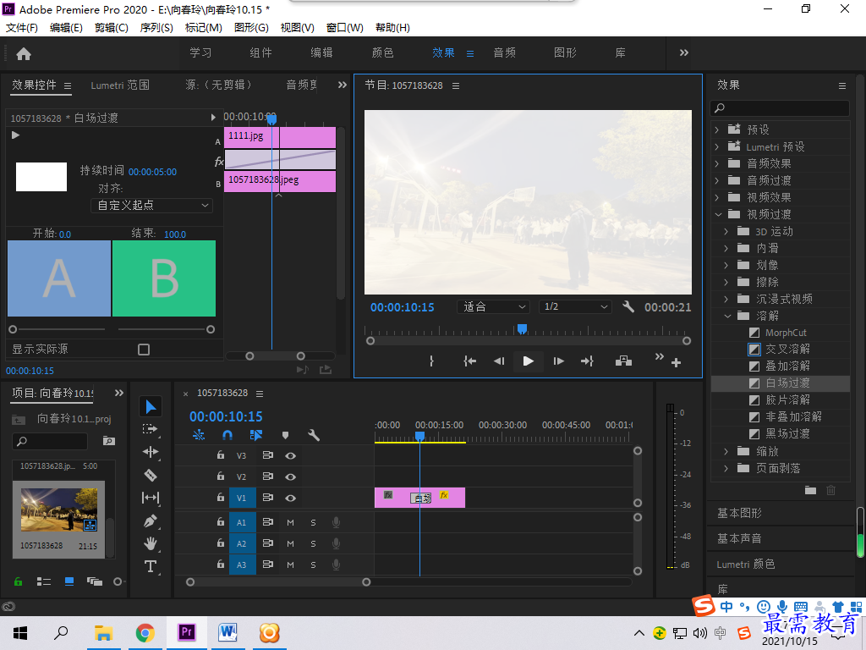Open the Sequence menu
Viewport: 866px width, 650px height.
(156, 28)
